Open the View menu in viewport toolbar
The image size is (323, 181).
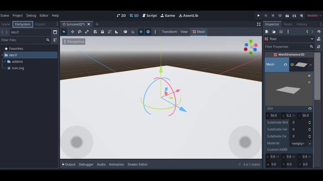tap(184, 32)
